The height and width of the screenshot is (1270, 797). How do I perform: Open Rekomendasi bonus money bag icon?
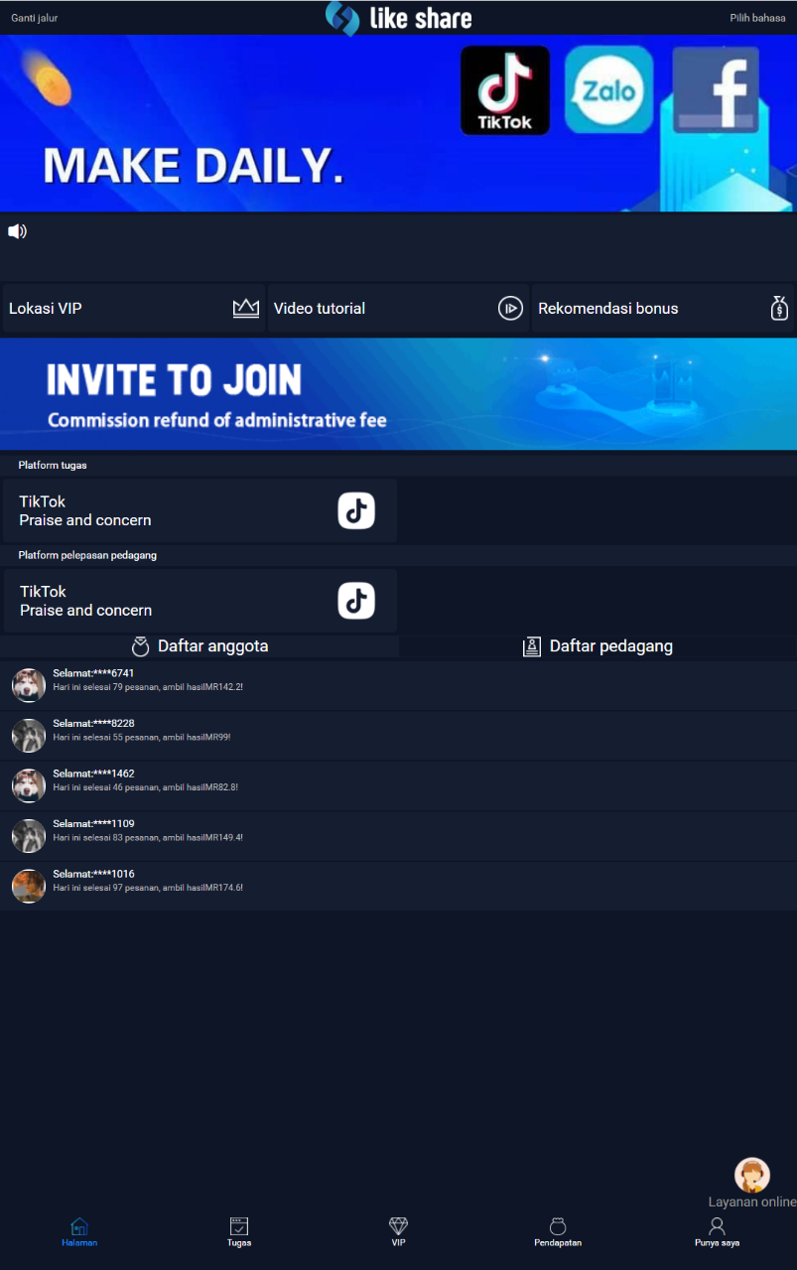(779, 308)
